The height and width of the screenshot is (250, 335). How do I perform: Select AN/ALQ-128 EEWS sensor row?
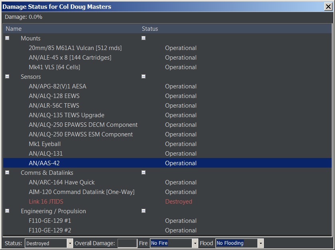167,96
